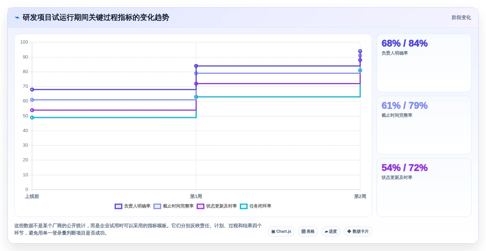
Task: Click the 任务闭环率 legend color box
Action: pos(244,206)
